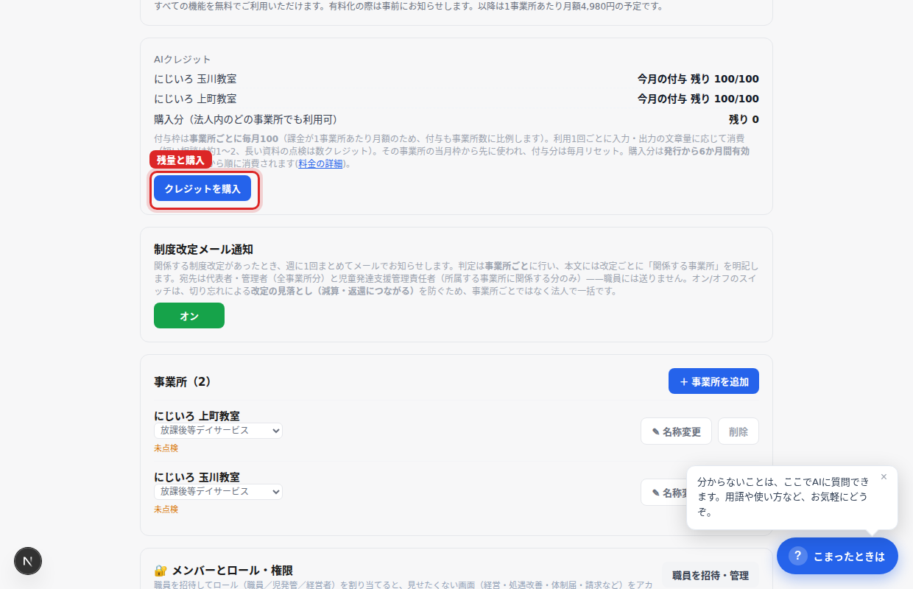
Task: Click the lock icon beside メンバーとロール・権限
Action: point(161,571)
